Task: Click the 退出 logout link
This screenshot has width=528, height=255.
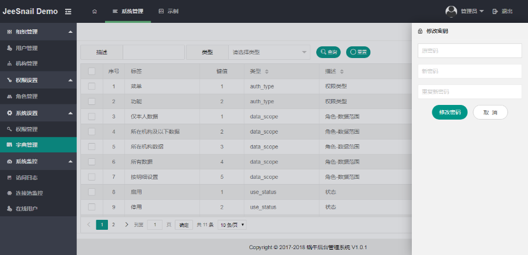Action: click(507, 12)
